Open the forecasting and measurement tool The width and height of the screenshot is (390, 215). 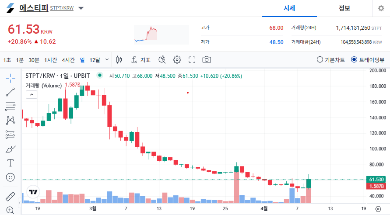(11, 135)
